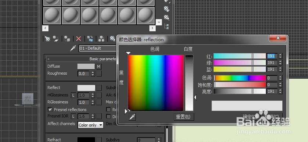Click the 饱和度 saturation slider
This screenshot has height=142, width=308.
[239, 85]
